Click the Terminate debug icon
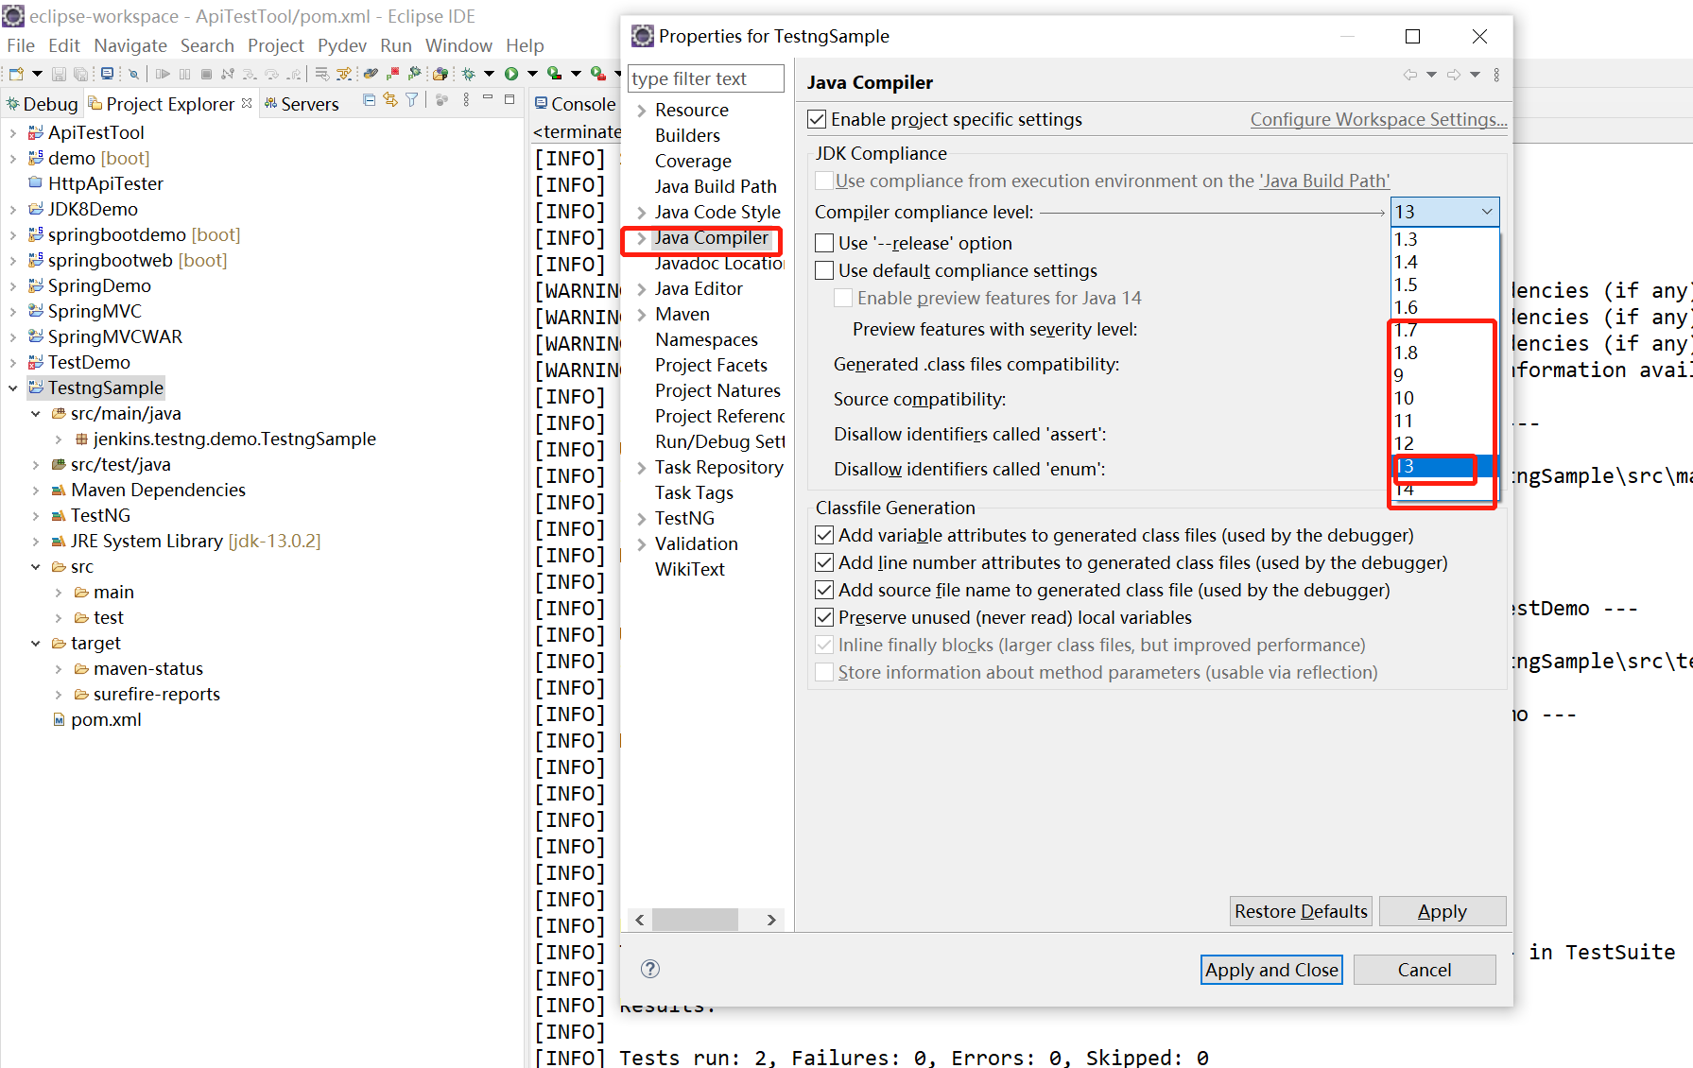 (x=206, y=74)
